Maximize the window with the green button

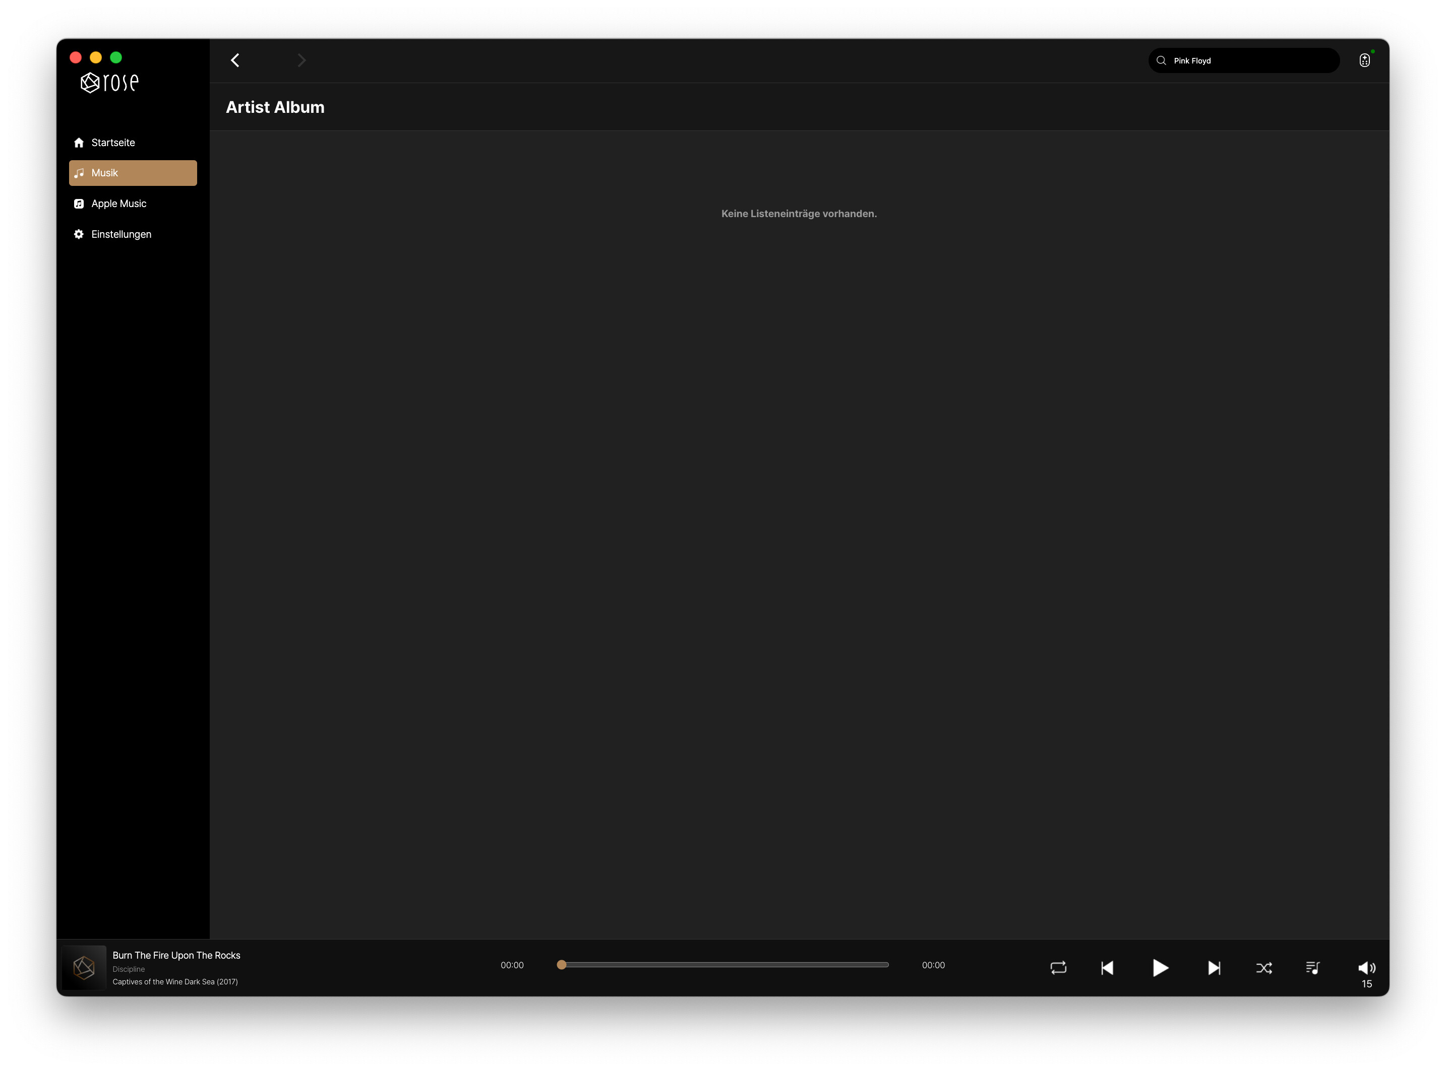coord(116,57)
